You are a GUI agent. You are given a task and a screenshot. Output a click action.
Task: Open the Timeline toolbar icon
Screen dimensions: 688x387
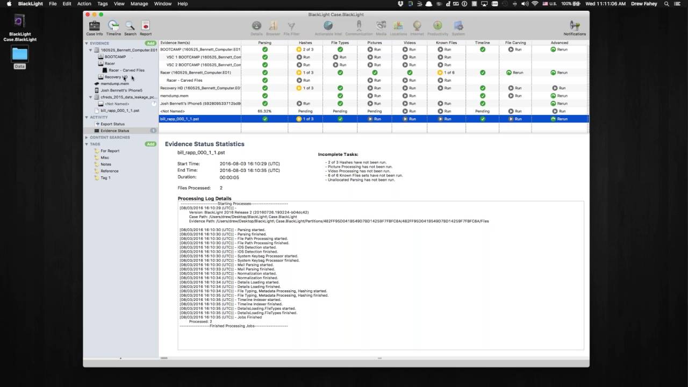tap(113, 26)
